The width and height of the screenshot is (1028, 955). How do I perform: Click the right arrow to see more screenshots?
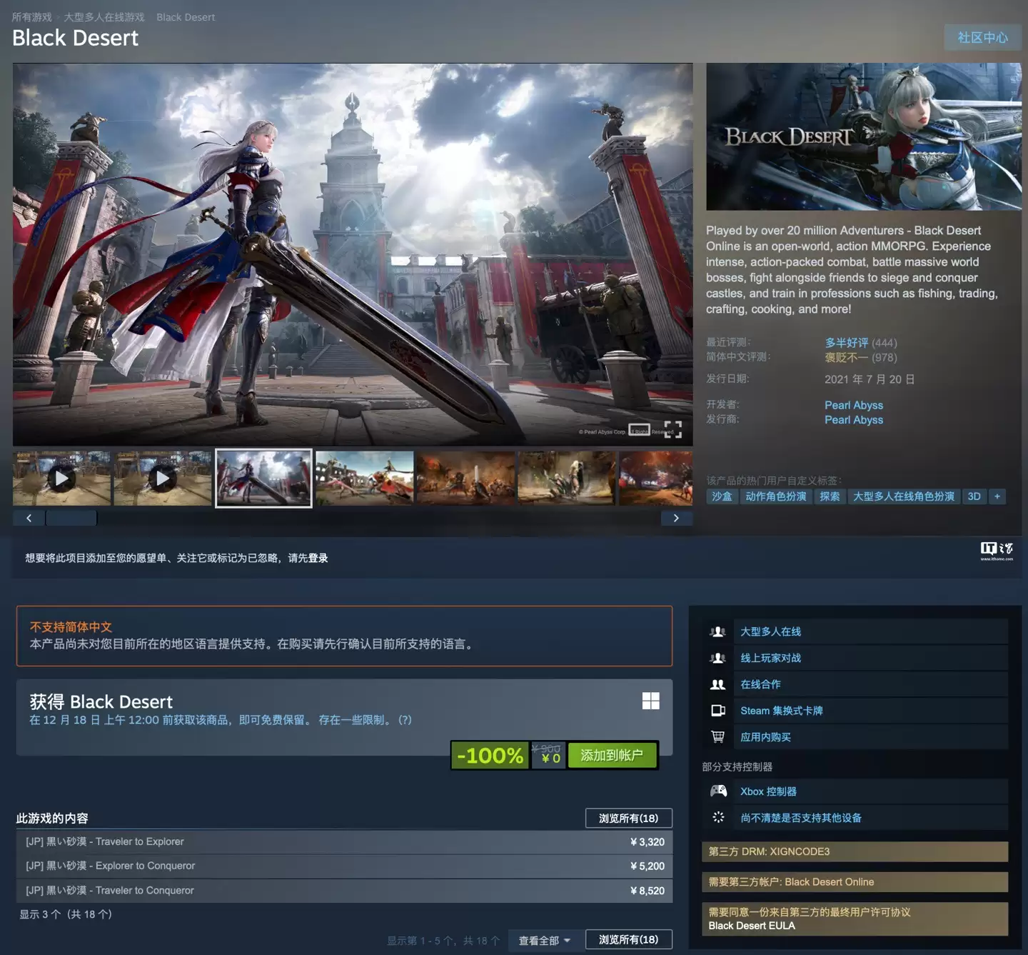(x=676, y=517)
